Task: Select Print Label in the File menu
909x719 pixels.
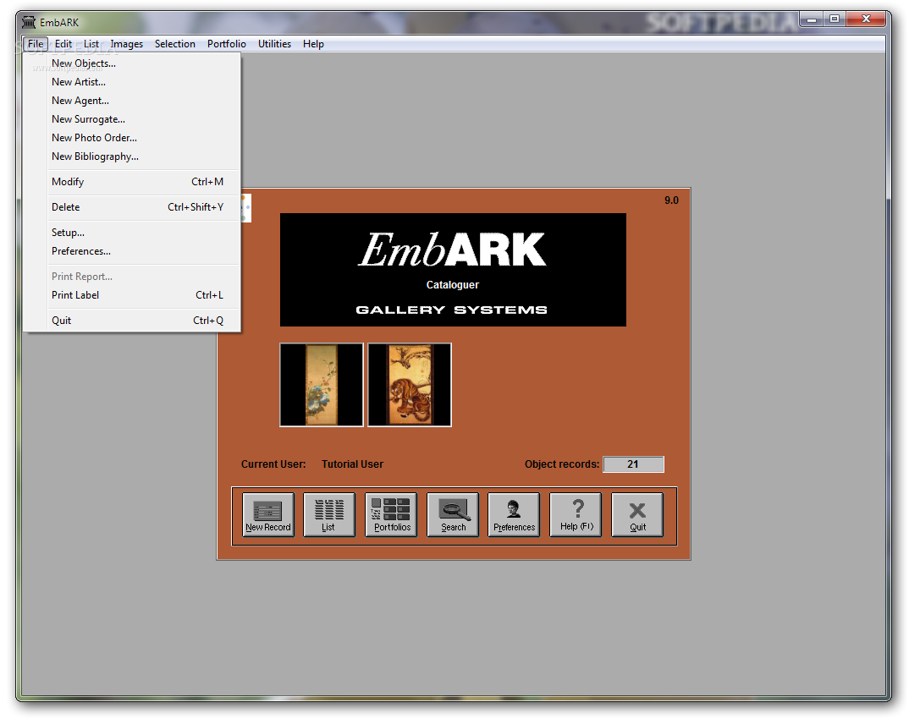Action: click(x=131, y=295)
